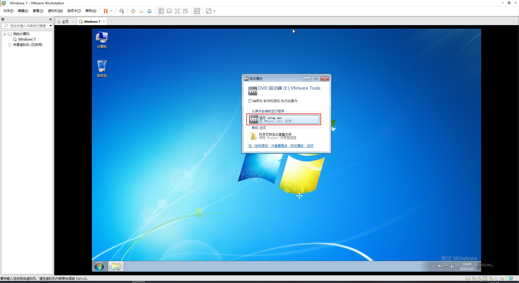The image size is (519, 283).
Task: Show hidden tray icons in guest taskbar
Action: click(x=433, y=267)
